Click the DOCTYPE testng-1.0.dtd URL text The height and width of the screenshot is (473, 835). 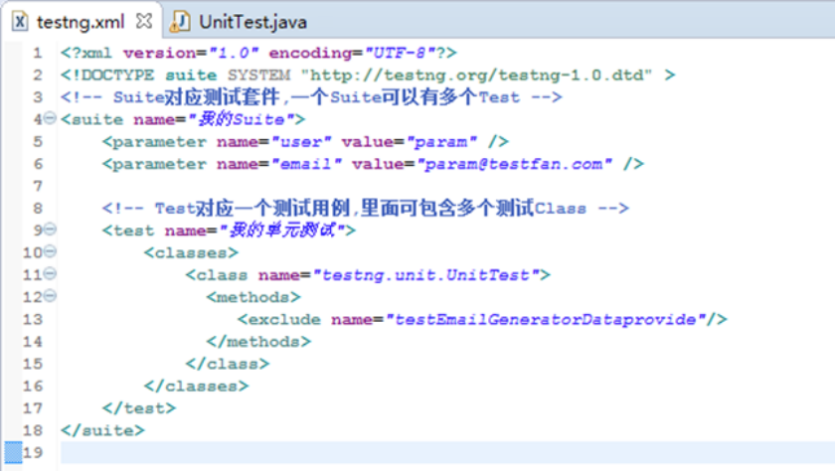coord(475,75)
